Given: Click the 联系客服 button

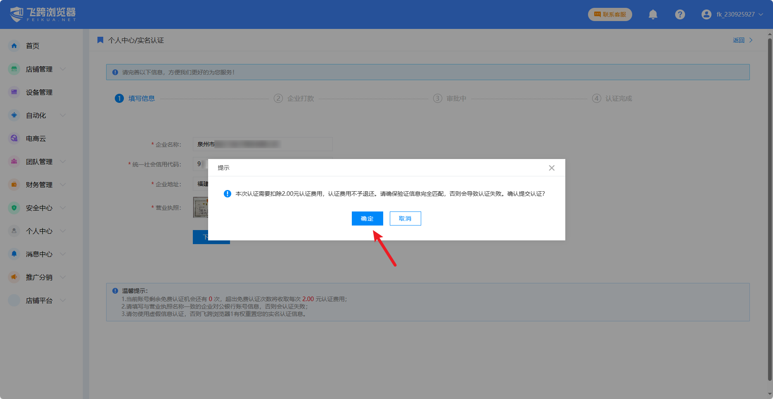Looking at the screenshot, I should coord(610,14).
